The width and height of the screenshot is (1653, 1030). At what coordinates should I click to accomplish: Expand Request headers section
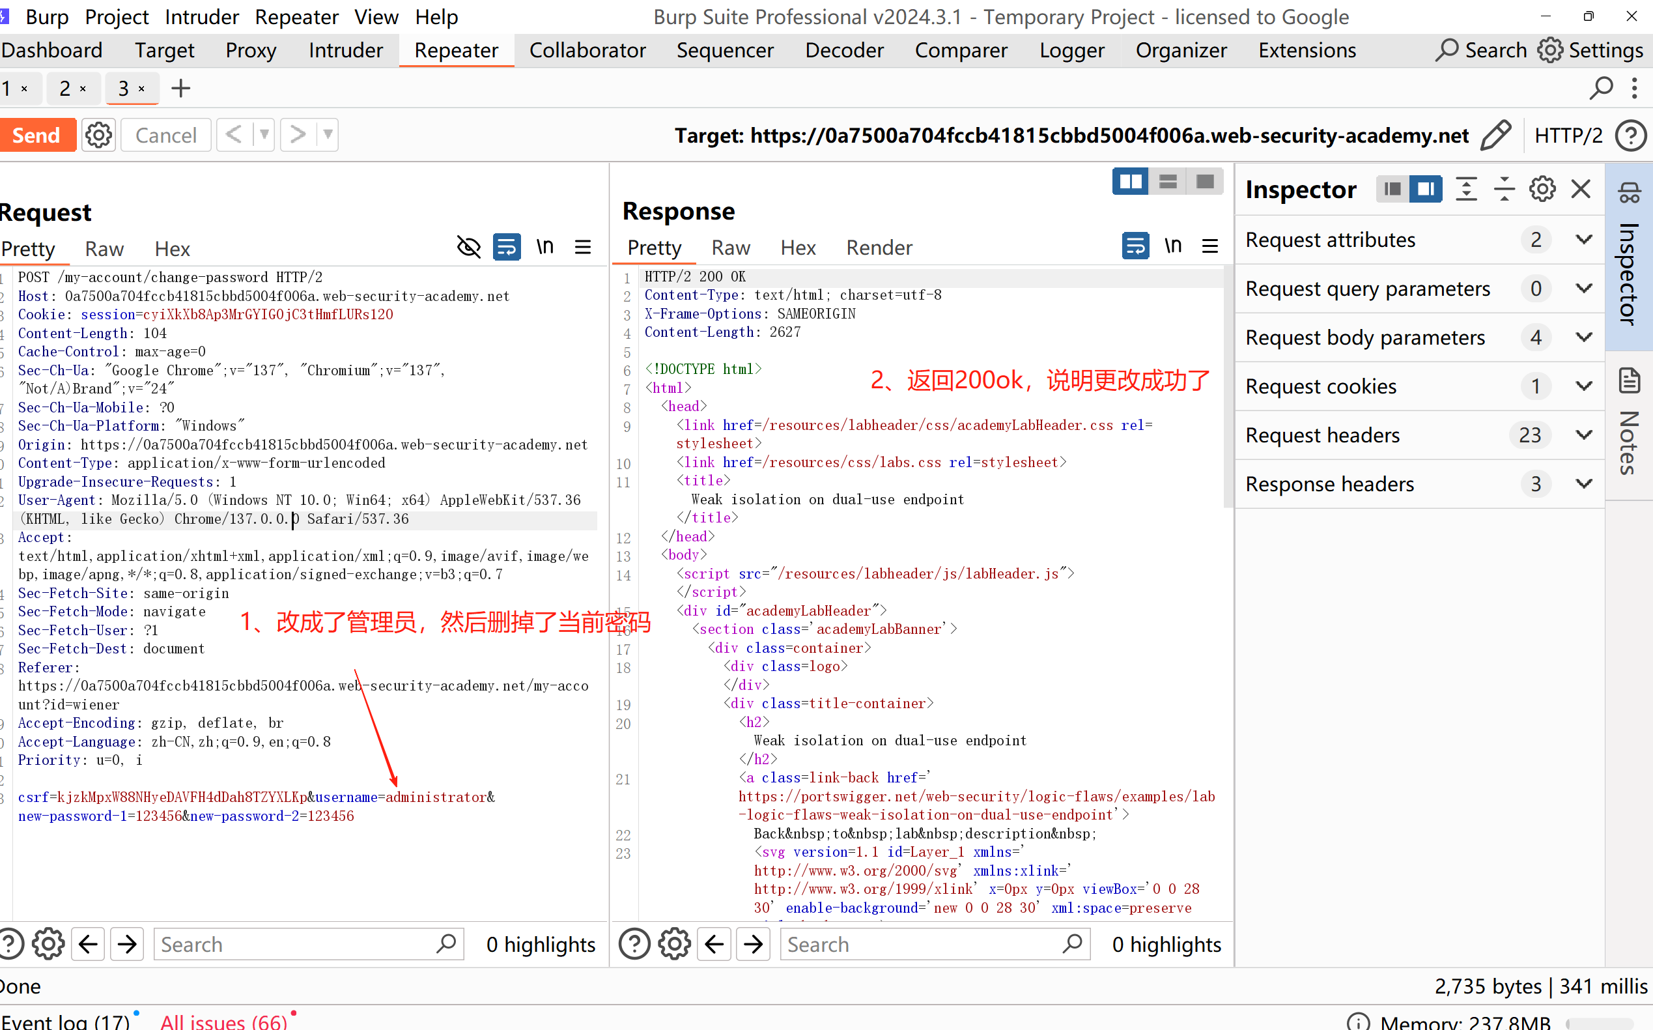tap(1584, 435)
